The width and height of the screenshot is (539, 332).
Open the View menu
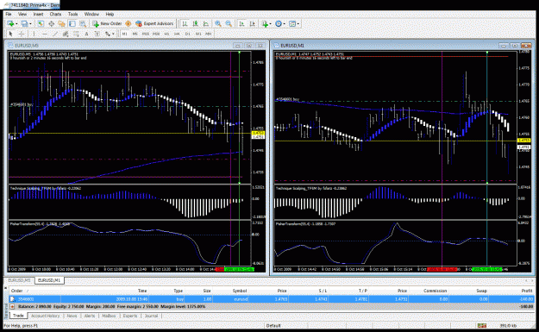[x=22, y=14]
